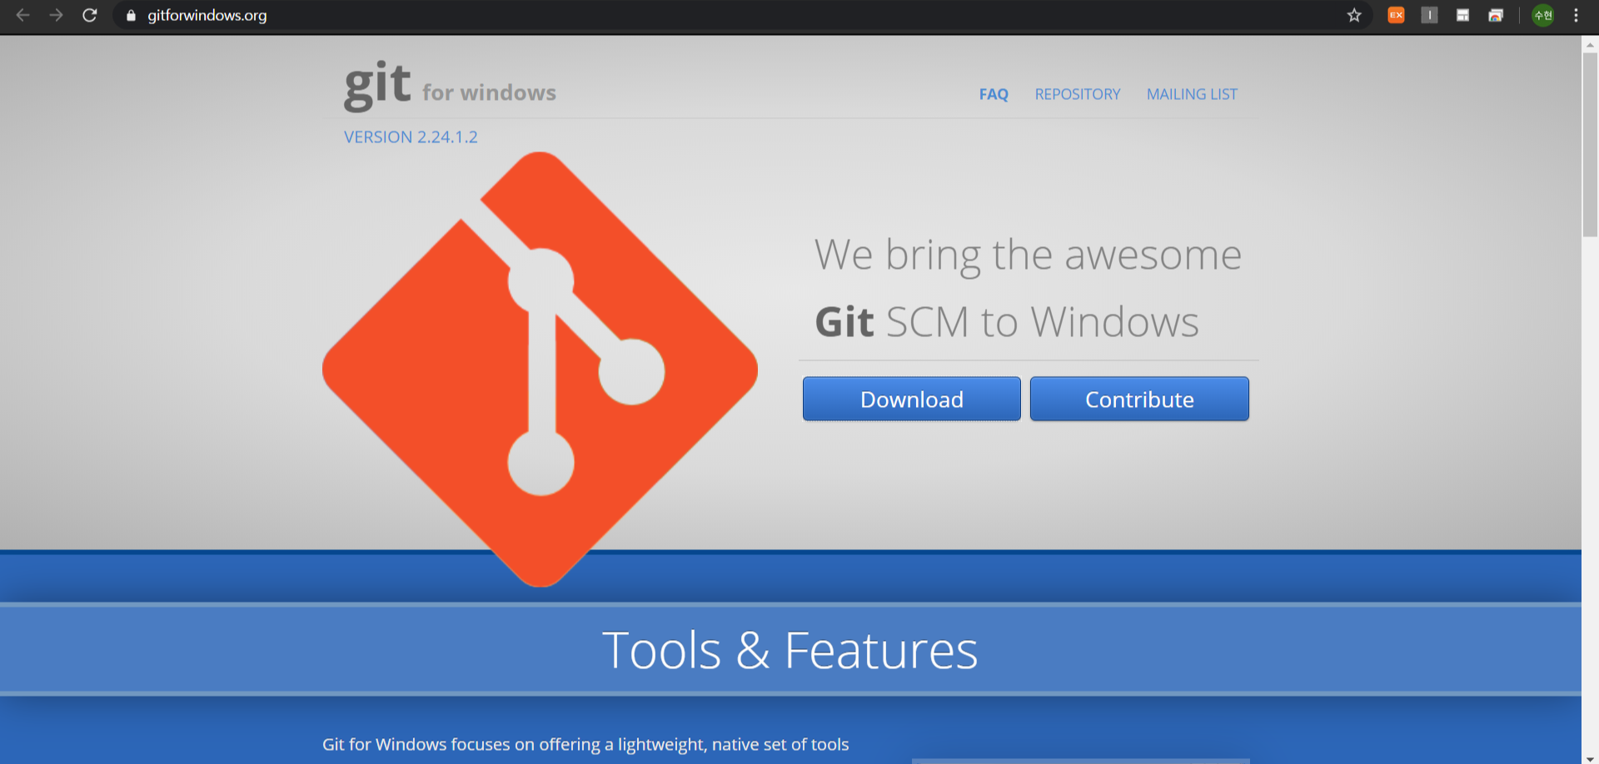1599x764 pixels.
Task: Open the MAILING LIST link
Action: (1192, 94)
